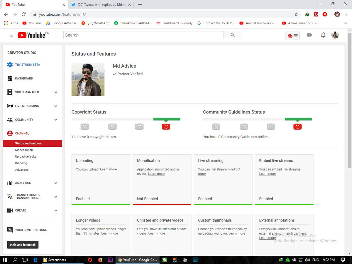The image size is (352, 264).
Task: Open the Google AdSense bookmark
Action: coord(61,23)
